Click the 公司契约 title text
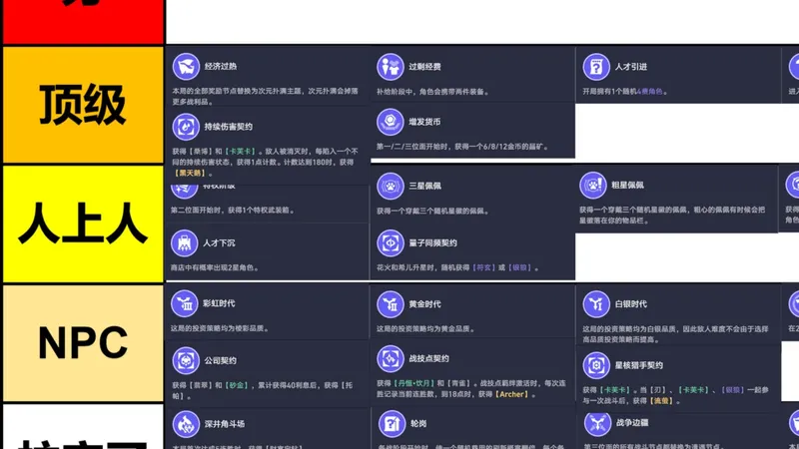Viewport: 799px width, 449px height. pyautogui.click(x=220, y=360)
